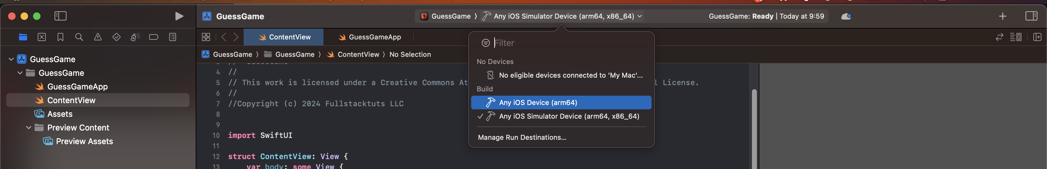
Task: Toggle the inspectors panel
Action: click(x=1031, y=16)
